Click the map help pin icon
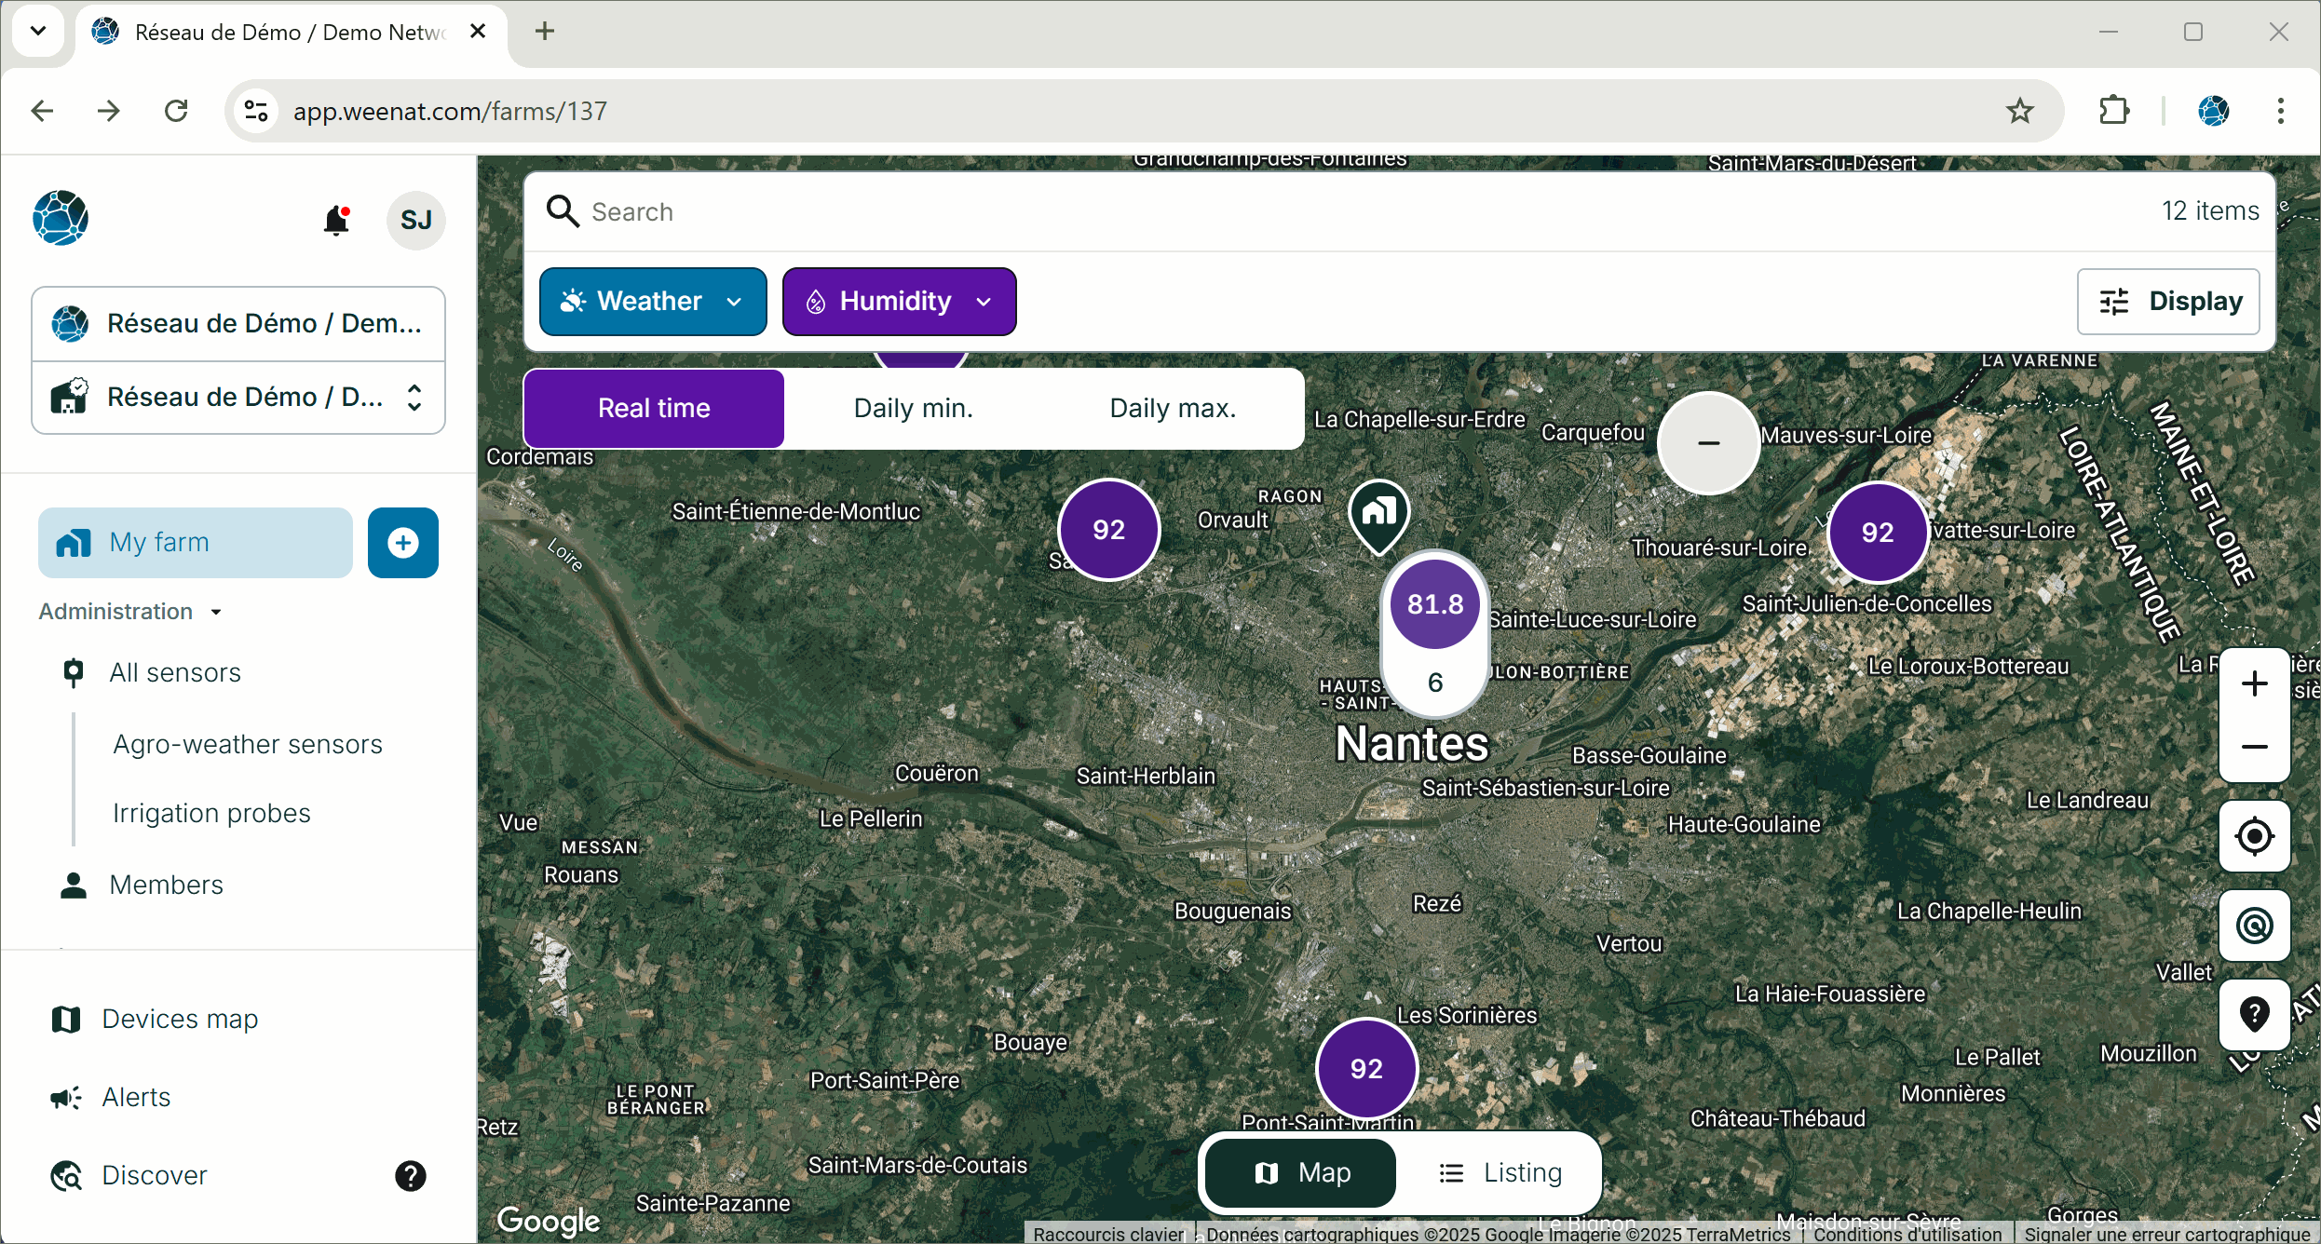Image resolution: width=2321 pixels, height=1244 pixels. pyautogui.click(x=2254, y=1014)
